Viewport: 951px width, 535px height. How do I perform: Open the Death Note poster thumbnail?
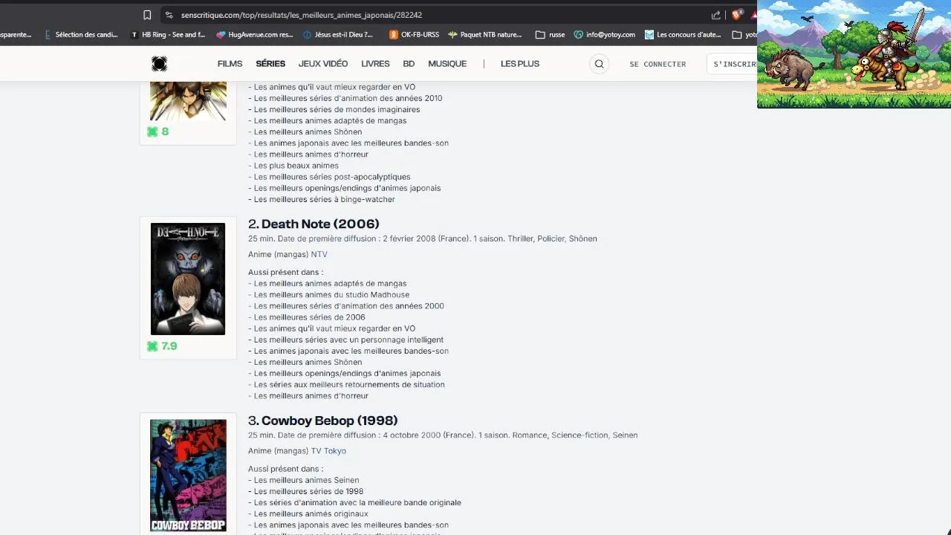click(188, 279)
